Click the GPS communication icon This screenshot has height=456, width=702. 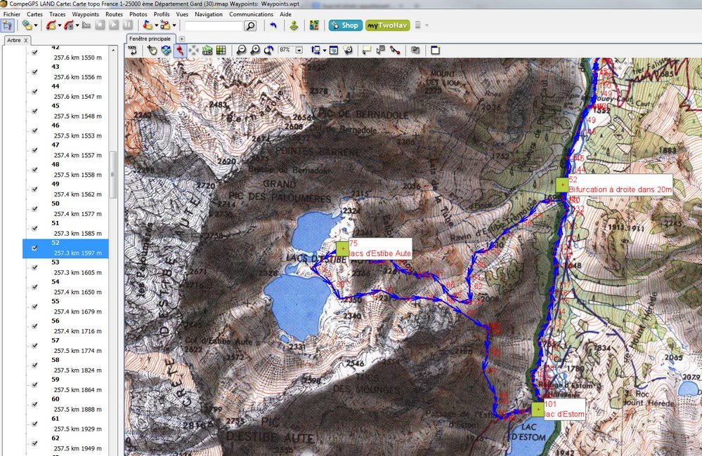[x=294, y=25]
